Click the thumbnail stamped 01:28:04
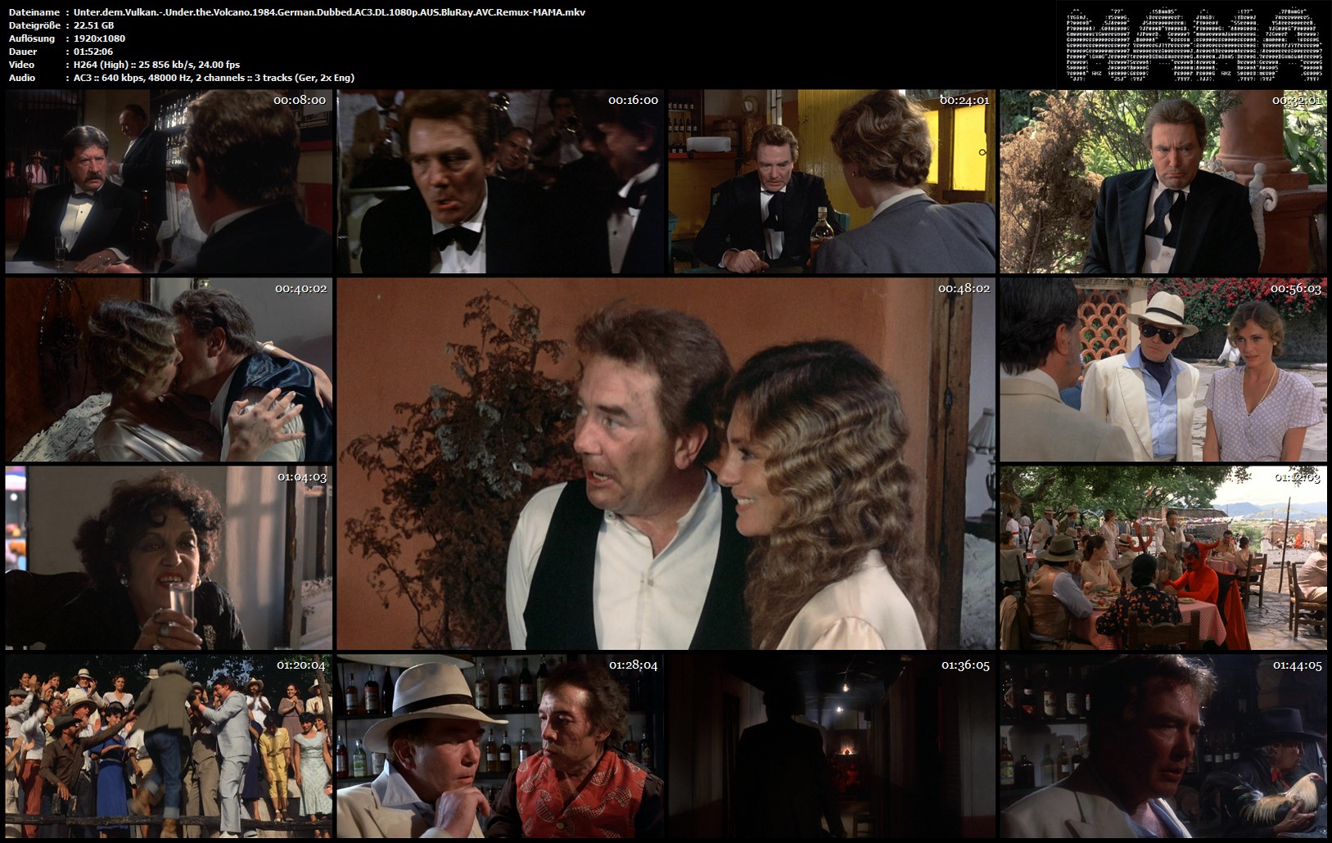Screen dimensions: 1332x843 [500, 746]
